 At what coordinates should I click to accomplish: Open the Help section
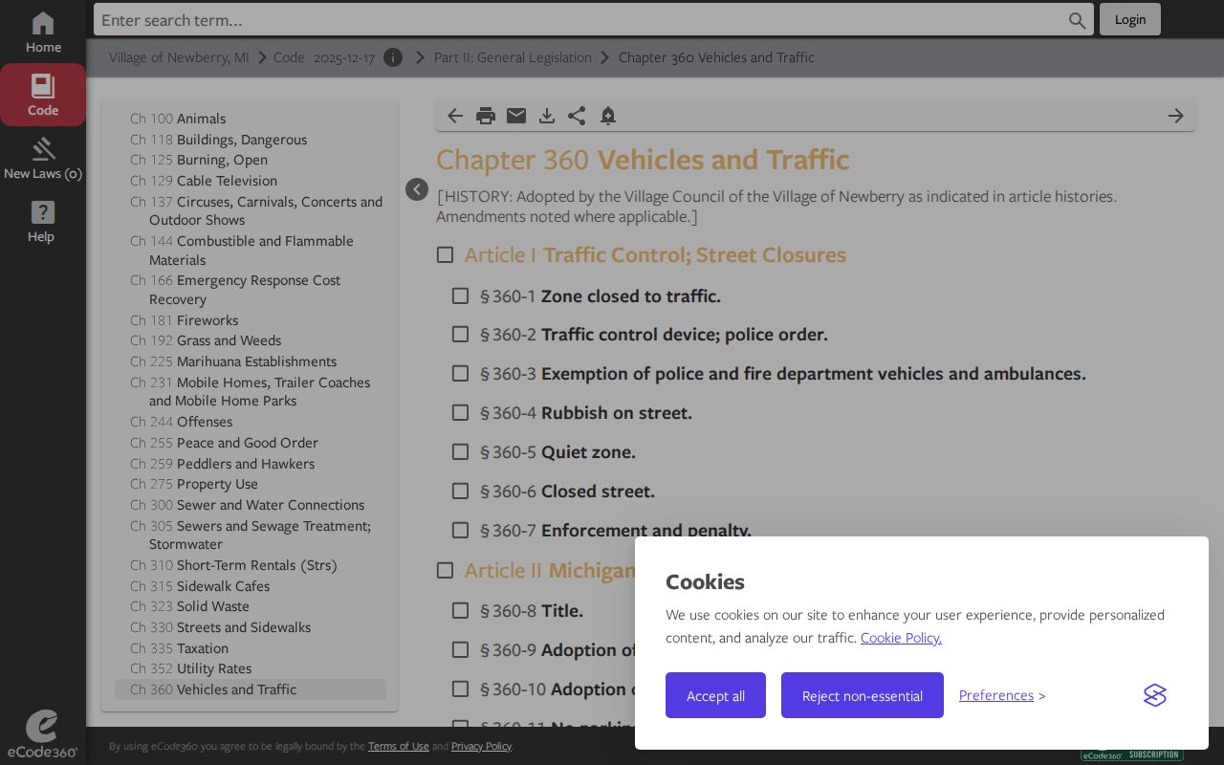click(43, 221)
